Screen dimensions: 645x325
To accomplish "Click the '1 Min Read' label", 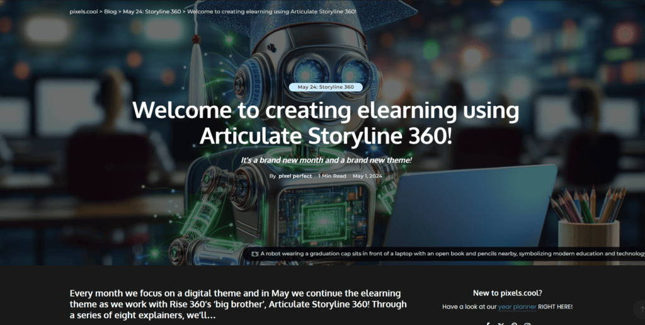I will (332, 176).
